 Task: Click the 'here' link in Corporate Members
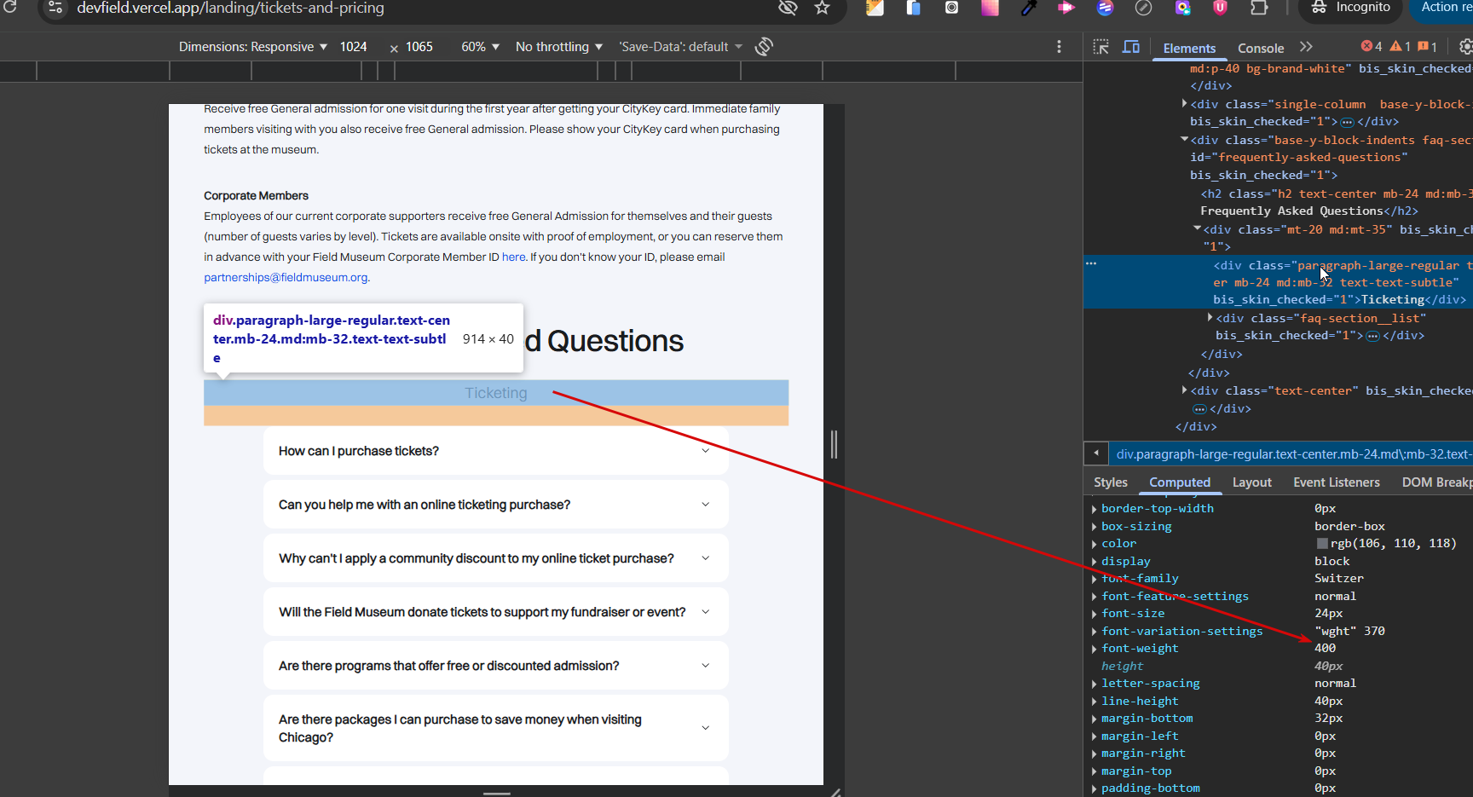pos(513,257)
